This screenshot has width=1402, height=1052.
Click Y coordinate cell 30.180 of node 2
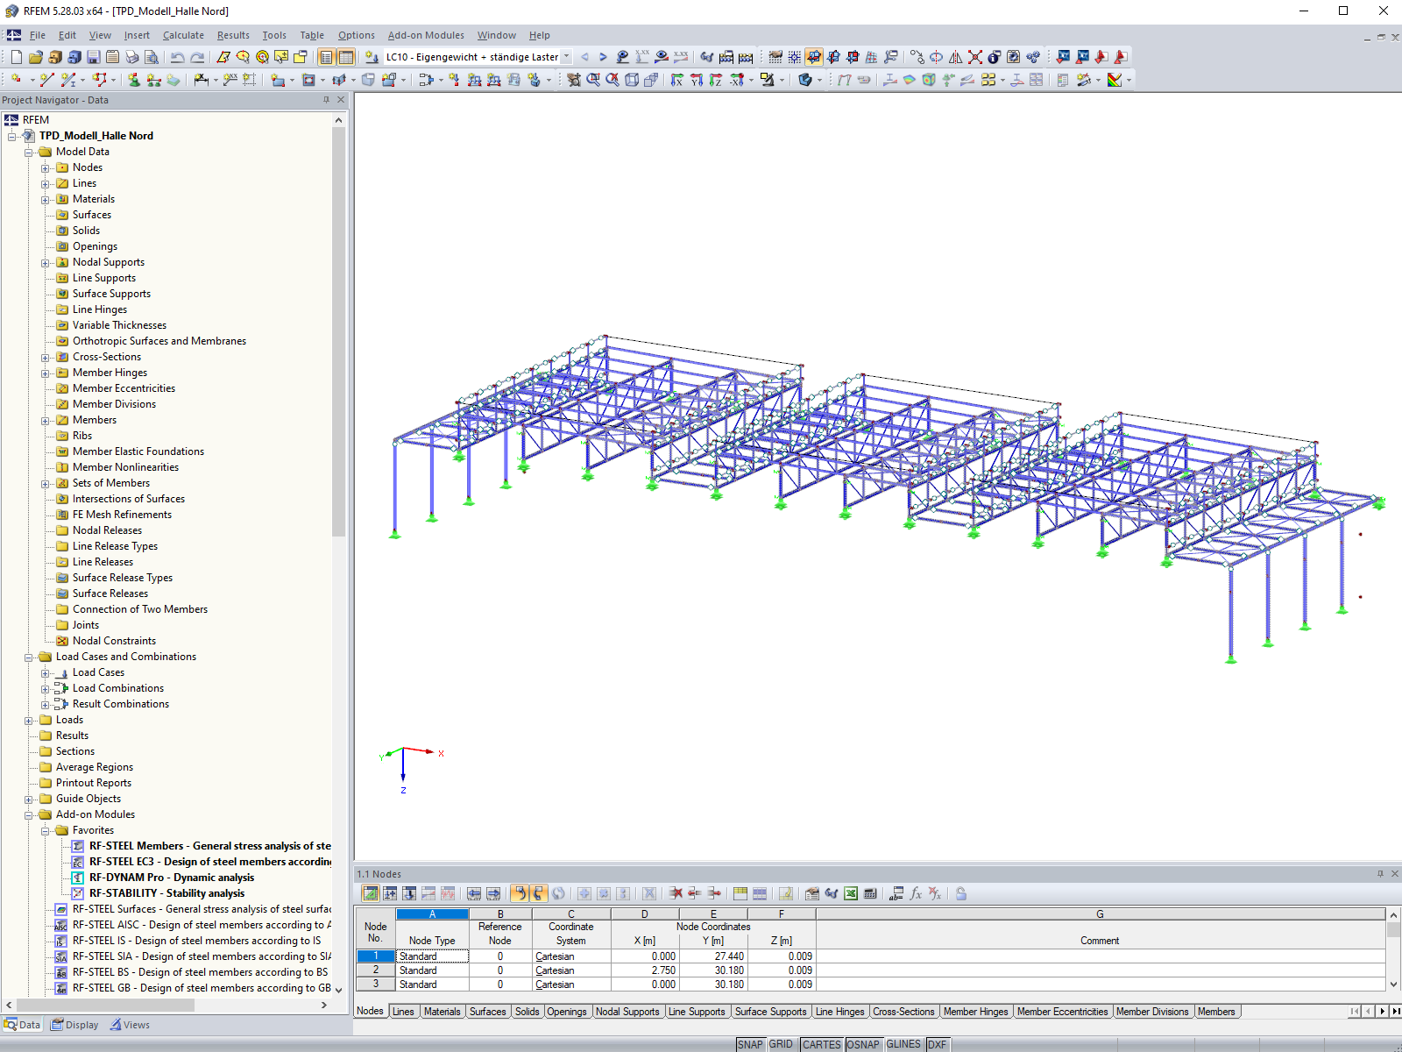click(x=713, y=970)
